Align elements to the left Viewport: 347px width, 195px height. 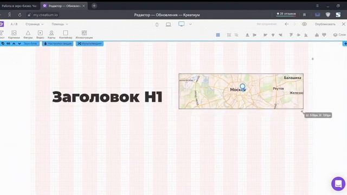[x=265, y=35]
